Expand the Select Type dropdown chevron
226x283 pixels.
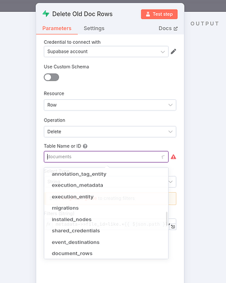[170, 182]
